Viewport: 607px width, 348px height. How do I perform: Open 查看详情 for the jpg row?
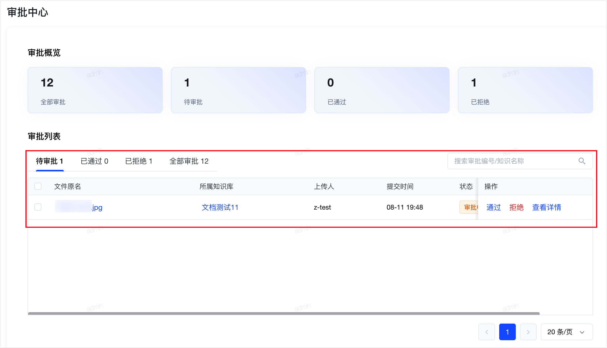point(547,207)
